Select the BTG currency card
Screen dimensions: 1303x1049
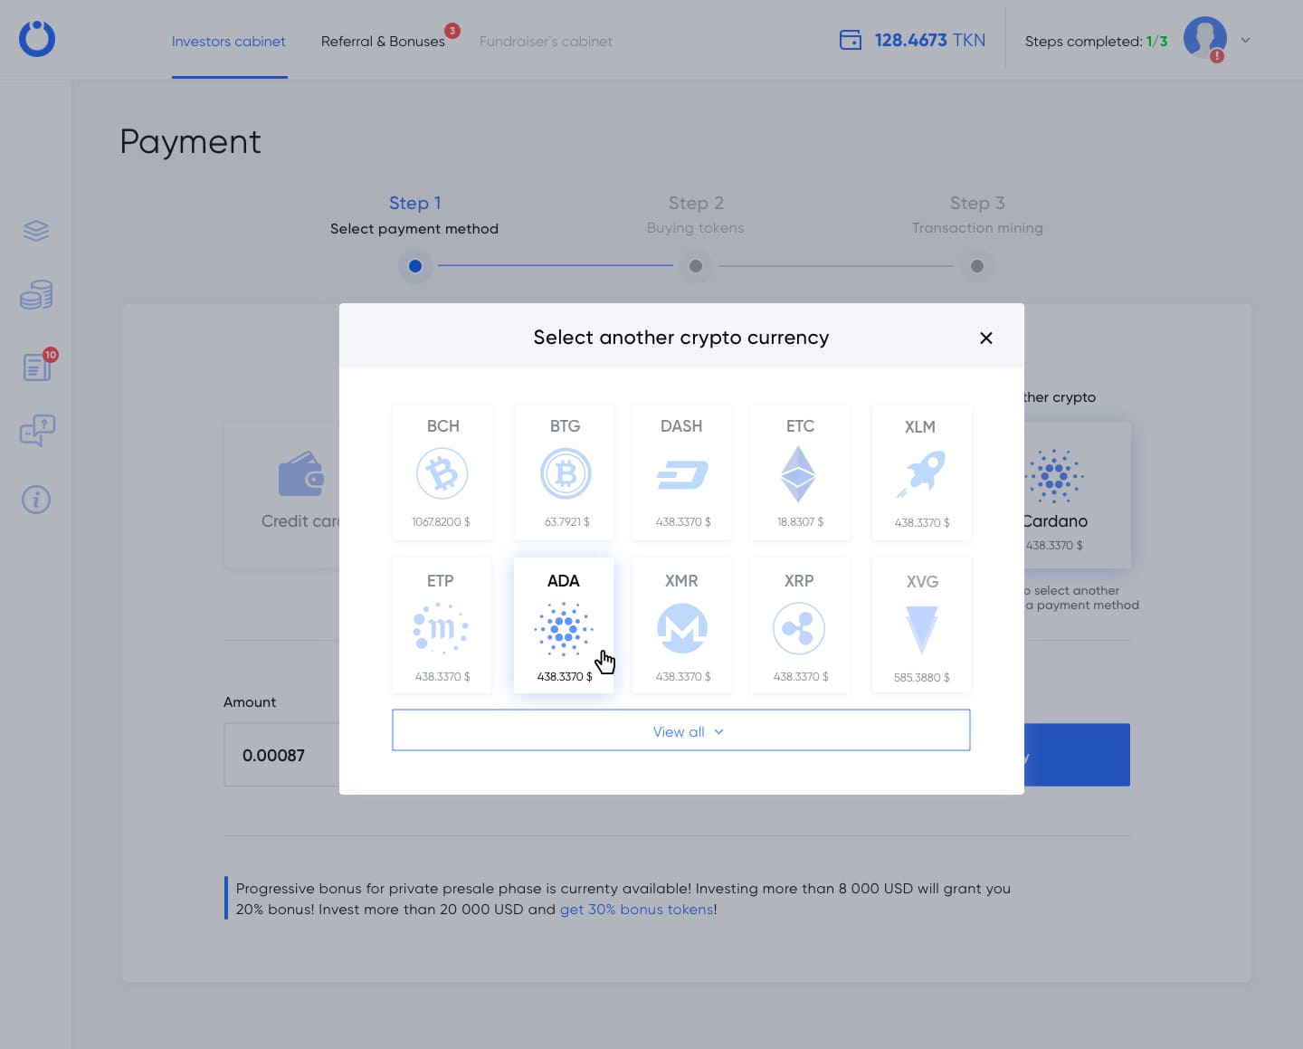pyautogui.click(x=565, y=472)
